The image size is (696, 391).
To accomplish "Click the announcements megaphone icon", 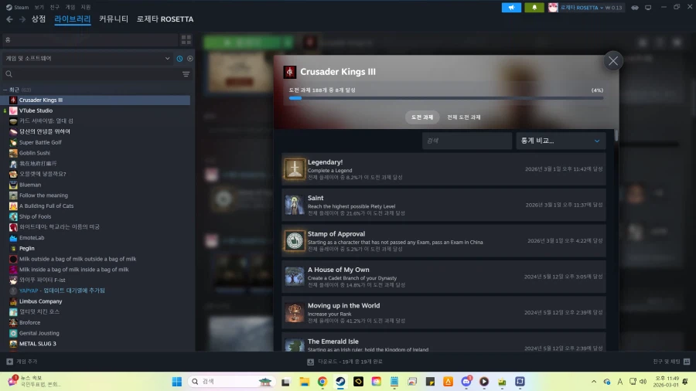I will tap(511, 8).
